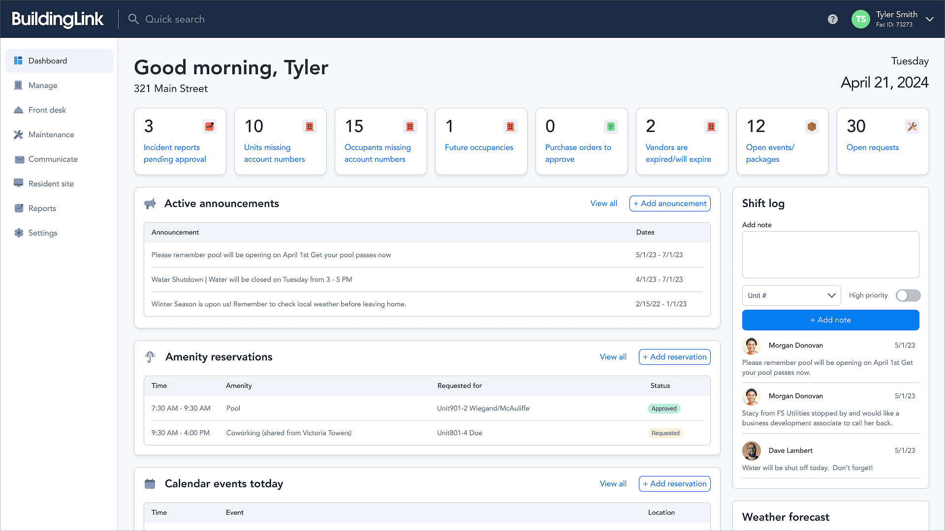This screenshot has height=531, width=945.
Task: Open the Maintenance sidebar menu
Action: pos(51,135)
